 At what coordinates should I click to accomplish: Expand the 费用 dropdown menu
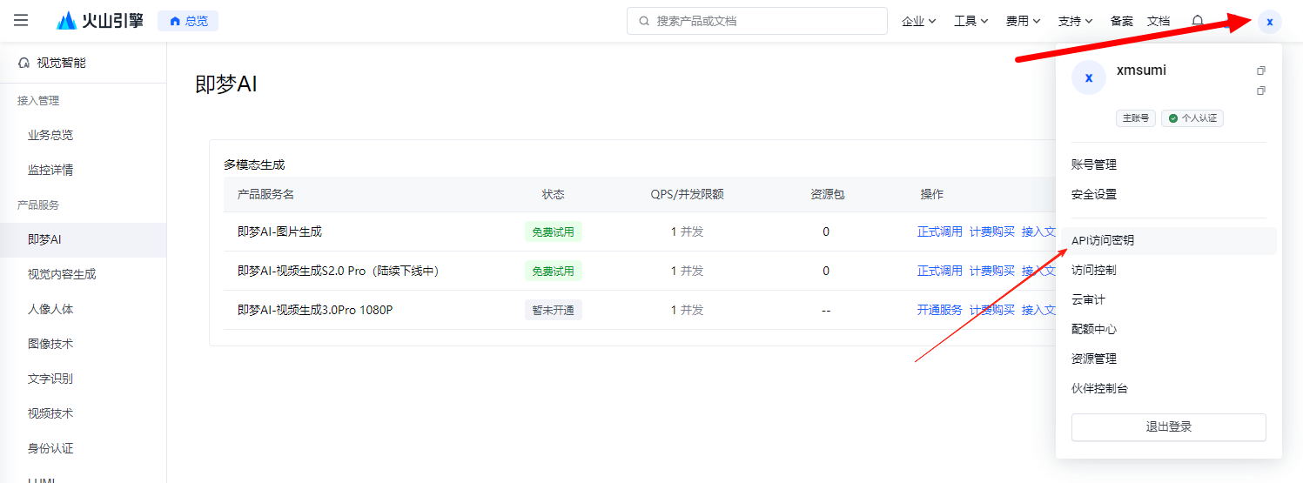[x=1023, y=21]
